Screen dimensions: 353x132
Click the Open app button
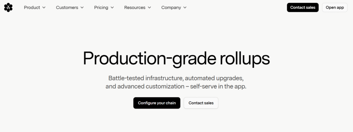(x=334, y=8)
